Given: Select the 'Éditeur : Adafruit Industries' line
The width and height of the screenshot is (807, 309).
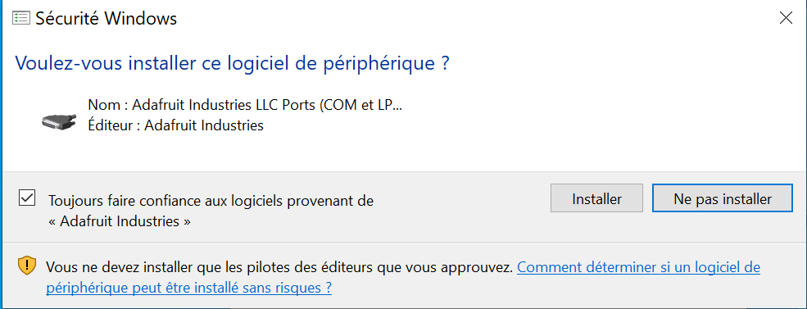Looking at the screenshot, I should pyautogui.click(x=176, y=125).
